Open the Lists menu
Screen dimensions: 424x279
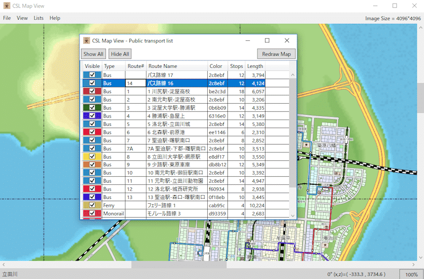click(x=39, y=18)
